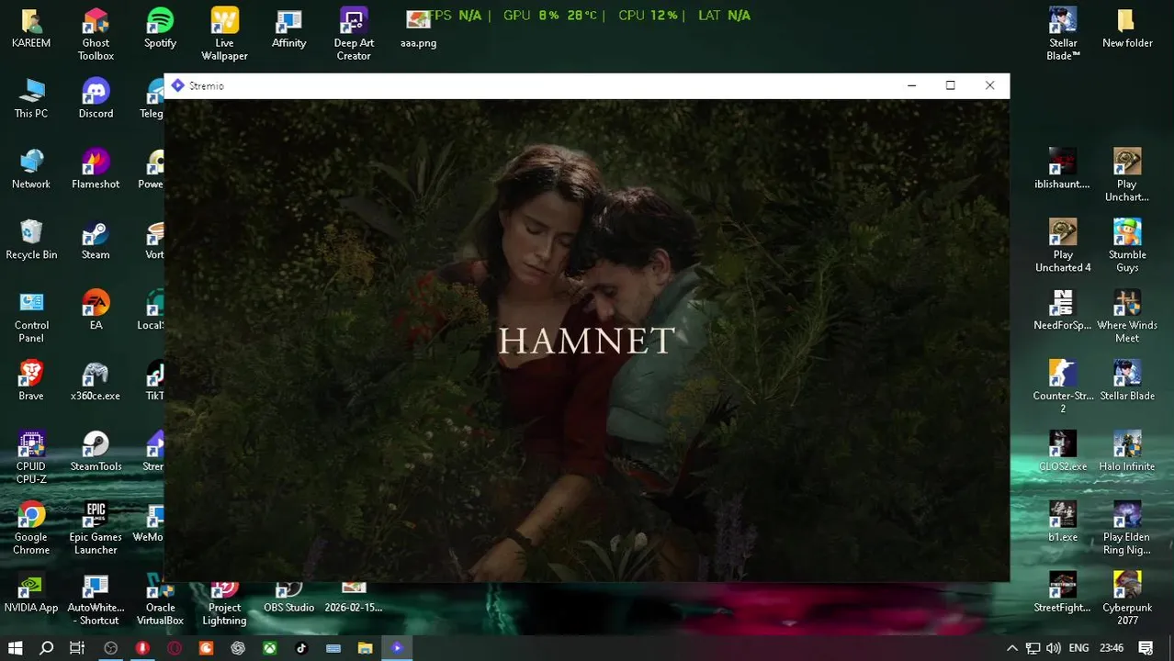Open taskbar Search
Image resolution: width=1174 pixels, height=661 pixels.
pyautogui.click(x=47, y=648)
